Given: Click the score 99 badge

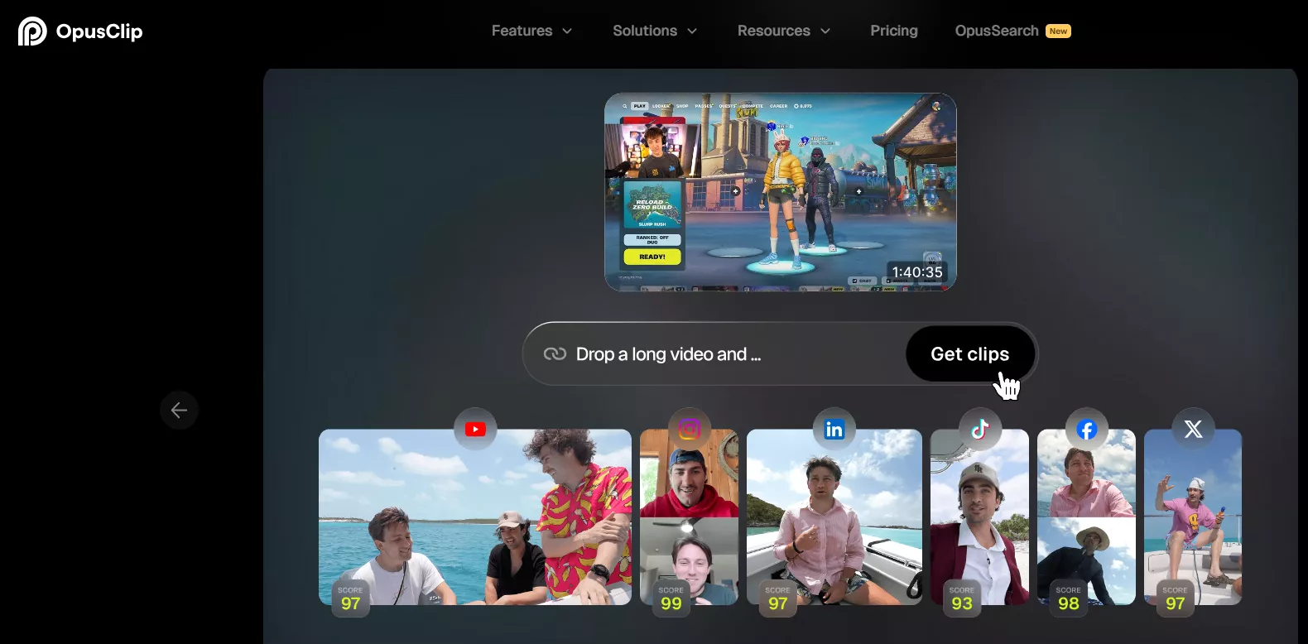Looking at the screenshot, I should (671, 599).
